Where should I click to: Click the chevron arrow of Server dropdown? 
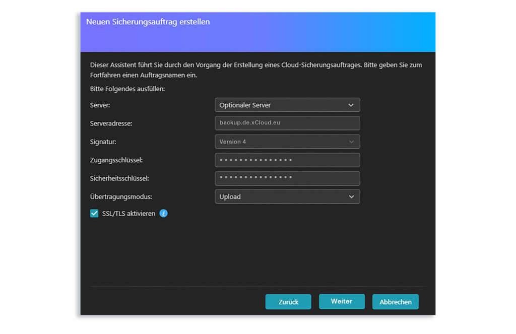click(x=351, y=105)
